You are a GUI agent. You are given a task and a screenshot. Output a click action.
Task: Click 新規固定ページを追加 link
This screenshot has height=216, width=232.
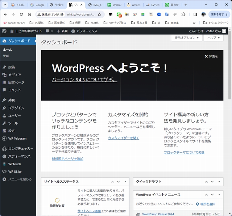[67, 159]
